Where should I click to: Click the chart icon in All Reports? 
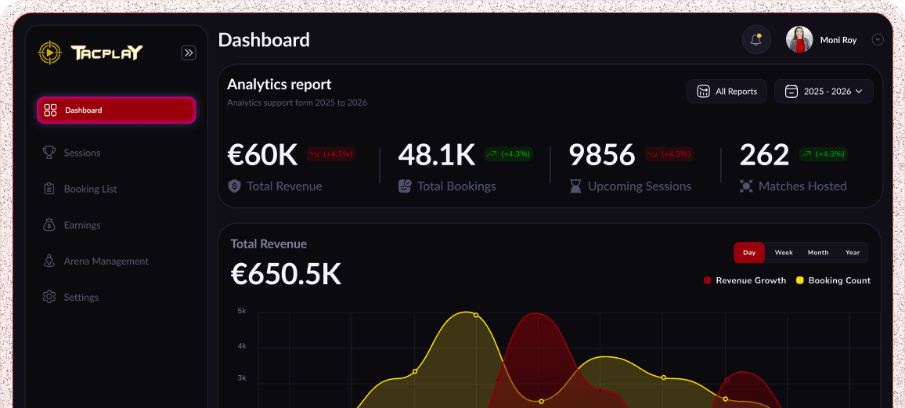[703, 91]
